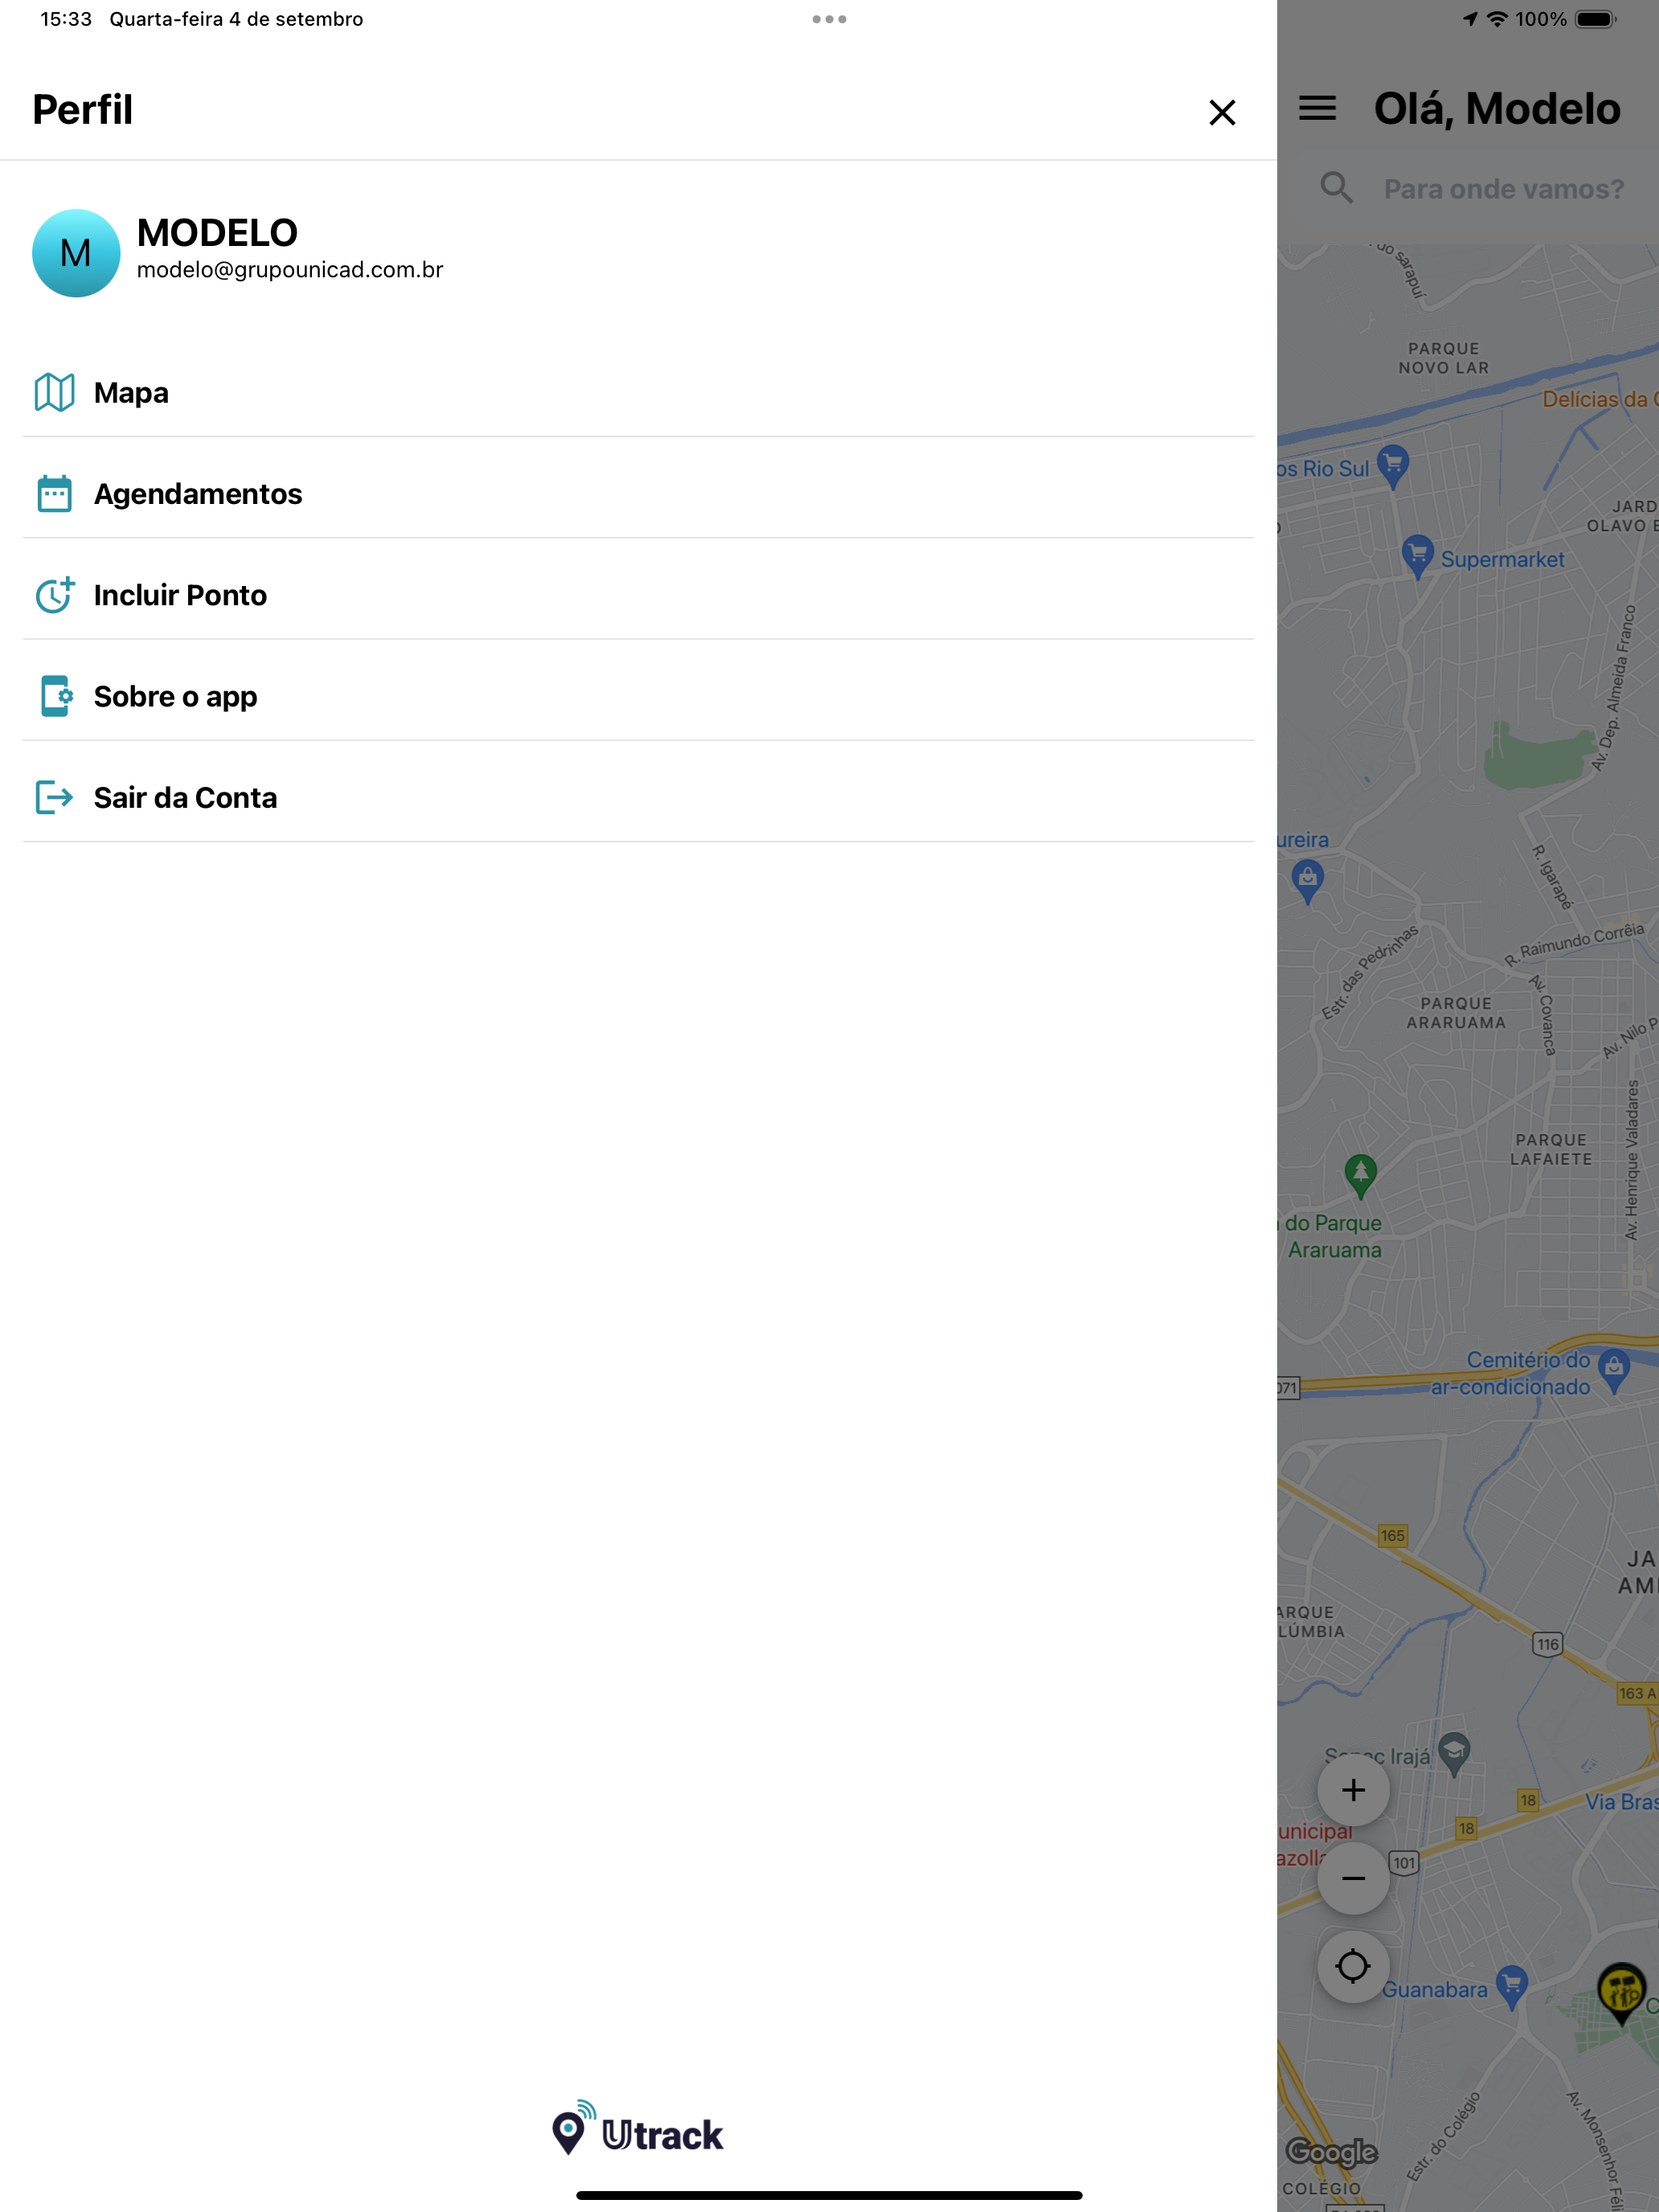Viewport: 1659px width, 2212px height.
Task: Tap the three-dot multitasking indicator
Action: point(829,19)
